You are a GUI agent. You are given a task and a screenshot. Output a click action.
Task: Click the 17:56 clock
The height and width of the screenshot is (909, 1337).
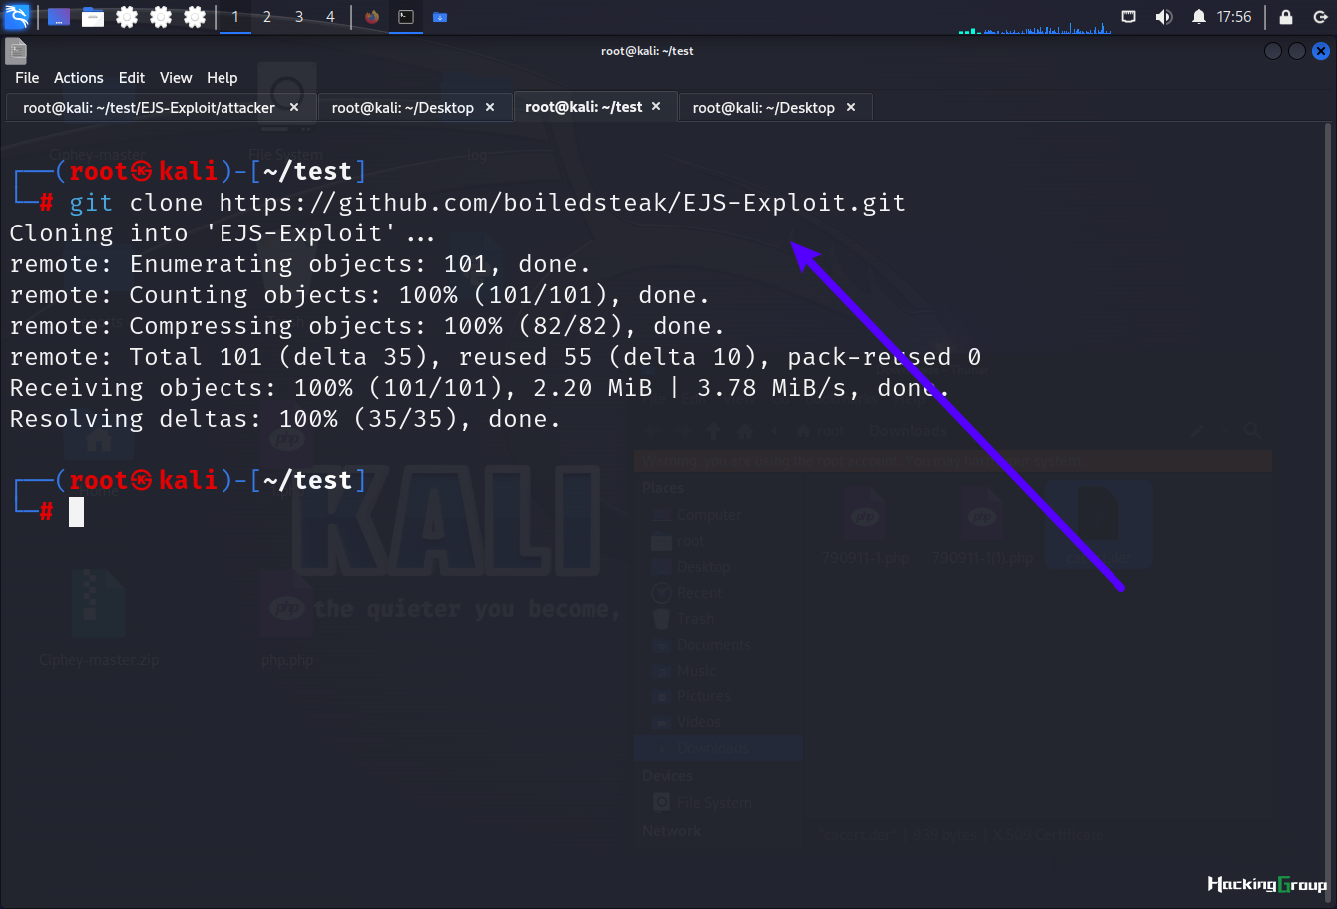(1234, 17)
